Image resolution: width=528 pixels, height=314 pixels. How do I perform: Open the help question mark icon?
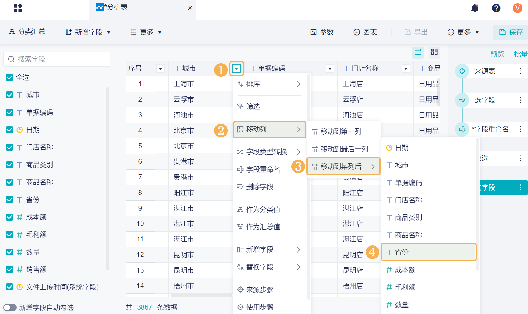coord(496,8)
